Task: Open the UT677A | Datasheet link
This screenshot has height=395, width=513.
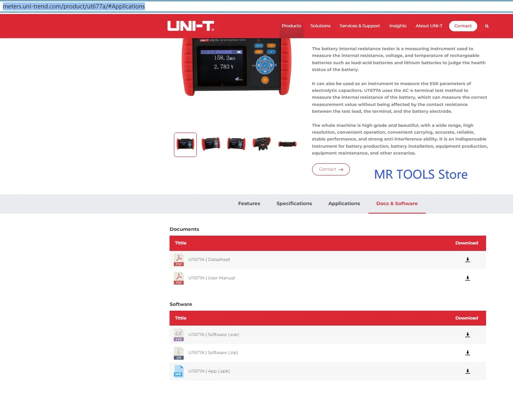Action: [209, 260]
